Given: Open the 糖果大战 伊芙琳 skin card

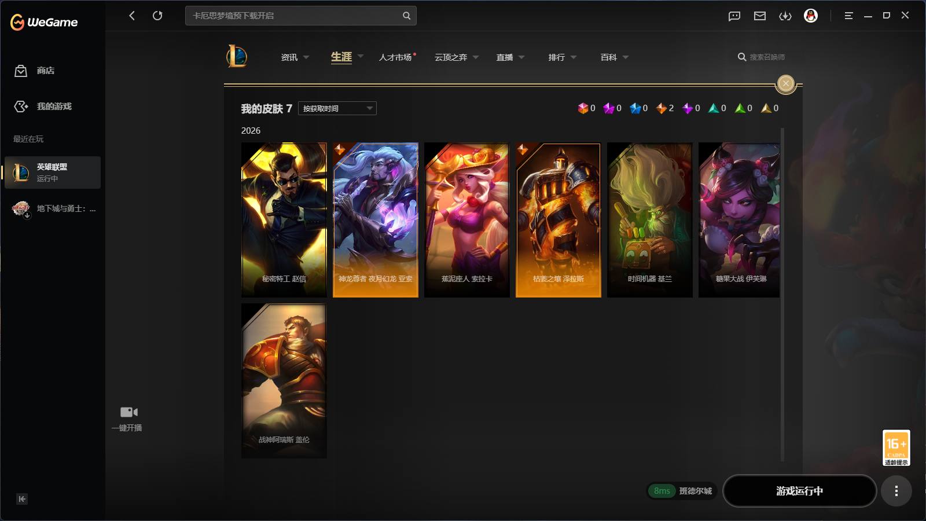Looking at the screenshot, I should [x=739, y=220].
